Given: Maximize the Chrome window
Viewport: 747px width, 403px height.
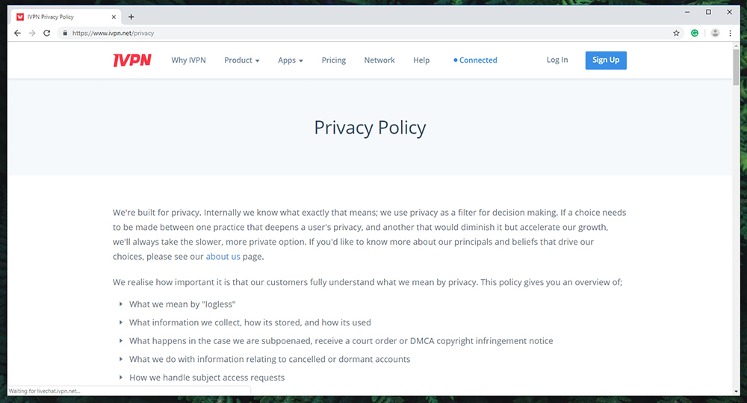Looking at the screenshot, I should 708,12.
